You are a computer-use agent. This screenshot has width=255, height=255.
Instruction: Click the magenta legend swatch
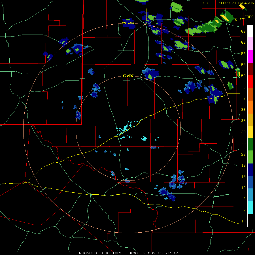click(250, 56)
